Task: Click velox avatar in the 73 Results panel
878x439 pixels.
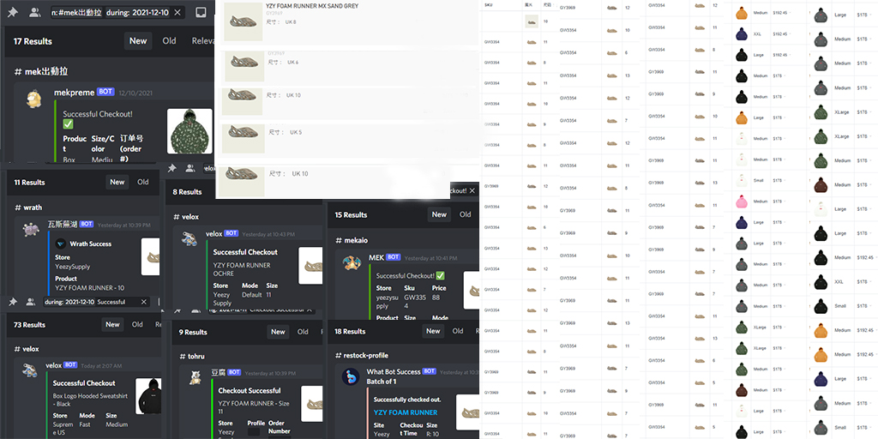Action: pos(30,370)
